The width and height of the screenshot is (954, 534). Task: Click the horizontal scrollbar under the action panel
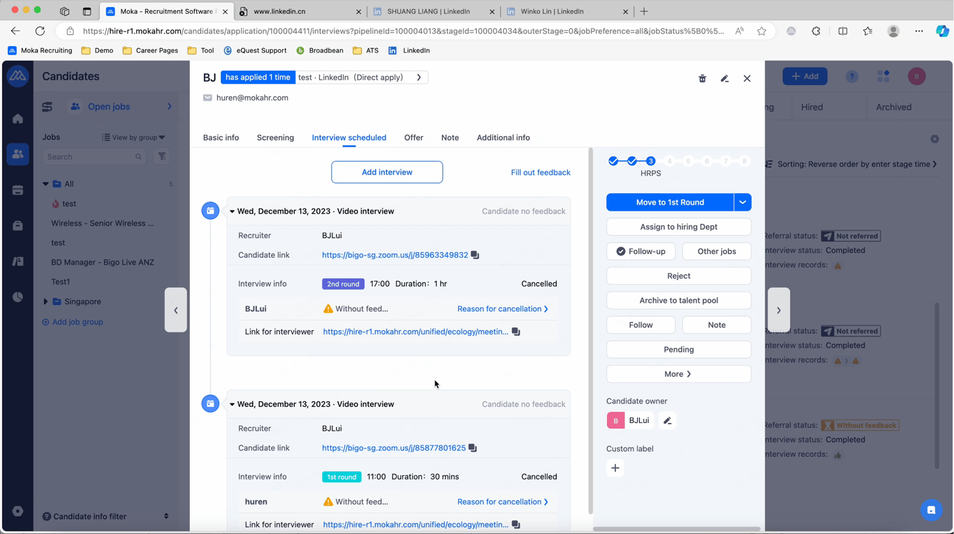tap(676, 529)
